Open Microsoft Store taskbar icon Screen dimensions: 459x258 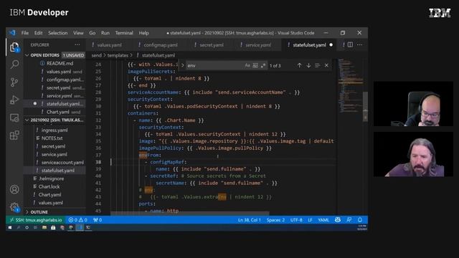[53, 227]
